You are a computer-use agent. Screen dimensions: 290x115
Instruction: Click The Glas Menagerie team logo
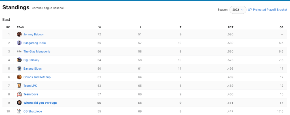click(19, 52)
